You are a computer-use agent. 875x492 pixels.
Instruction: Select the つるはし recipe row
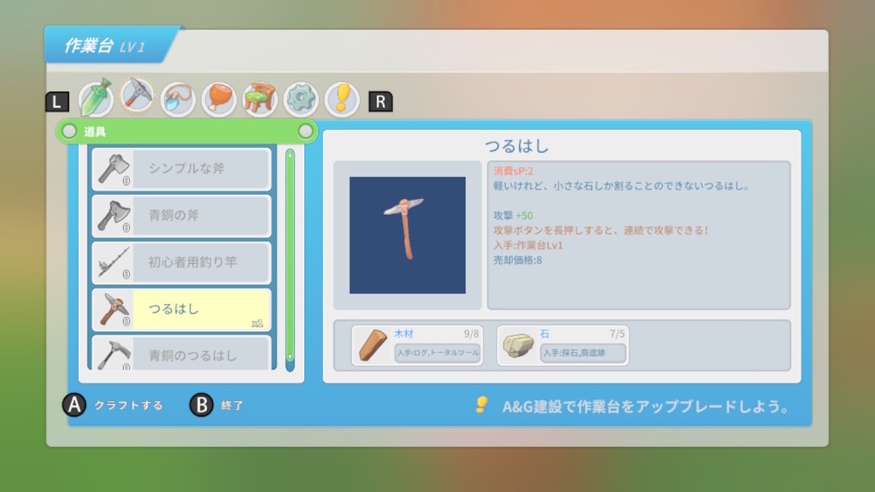point(182,309)
